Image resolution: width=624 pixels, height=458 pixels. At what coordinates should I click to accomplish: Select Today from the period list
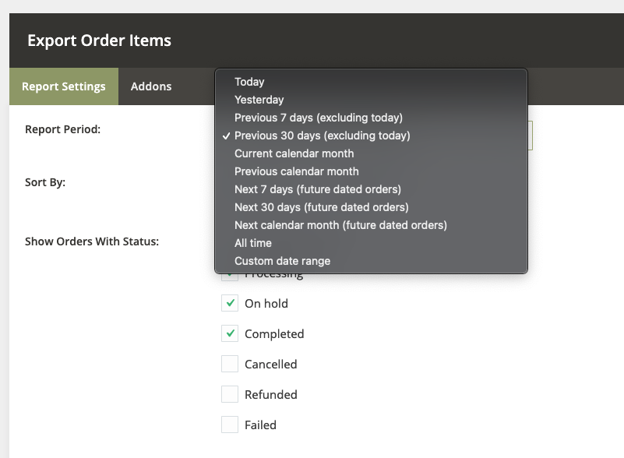249,82
